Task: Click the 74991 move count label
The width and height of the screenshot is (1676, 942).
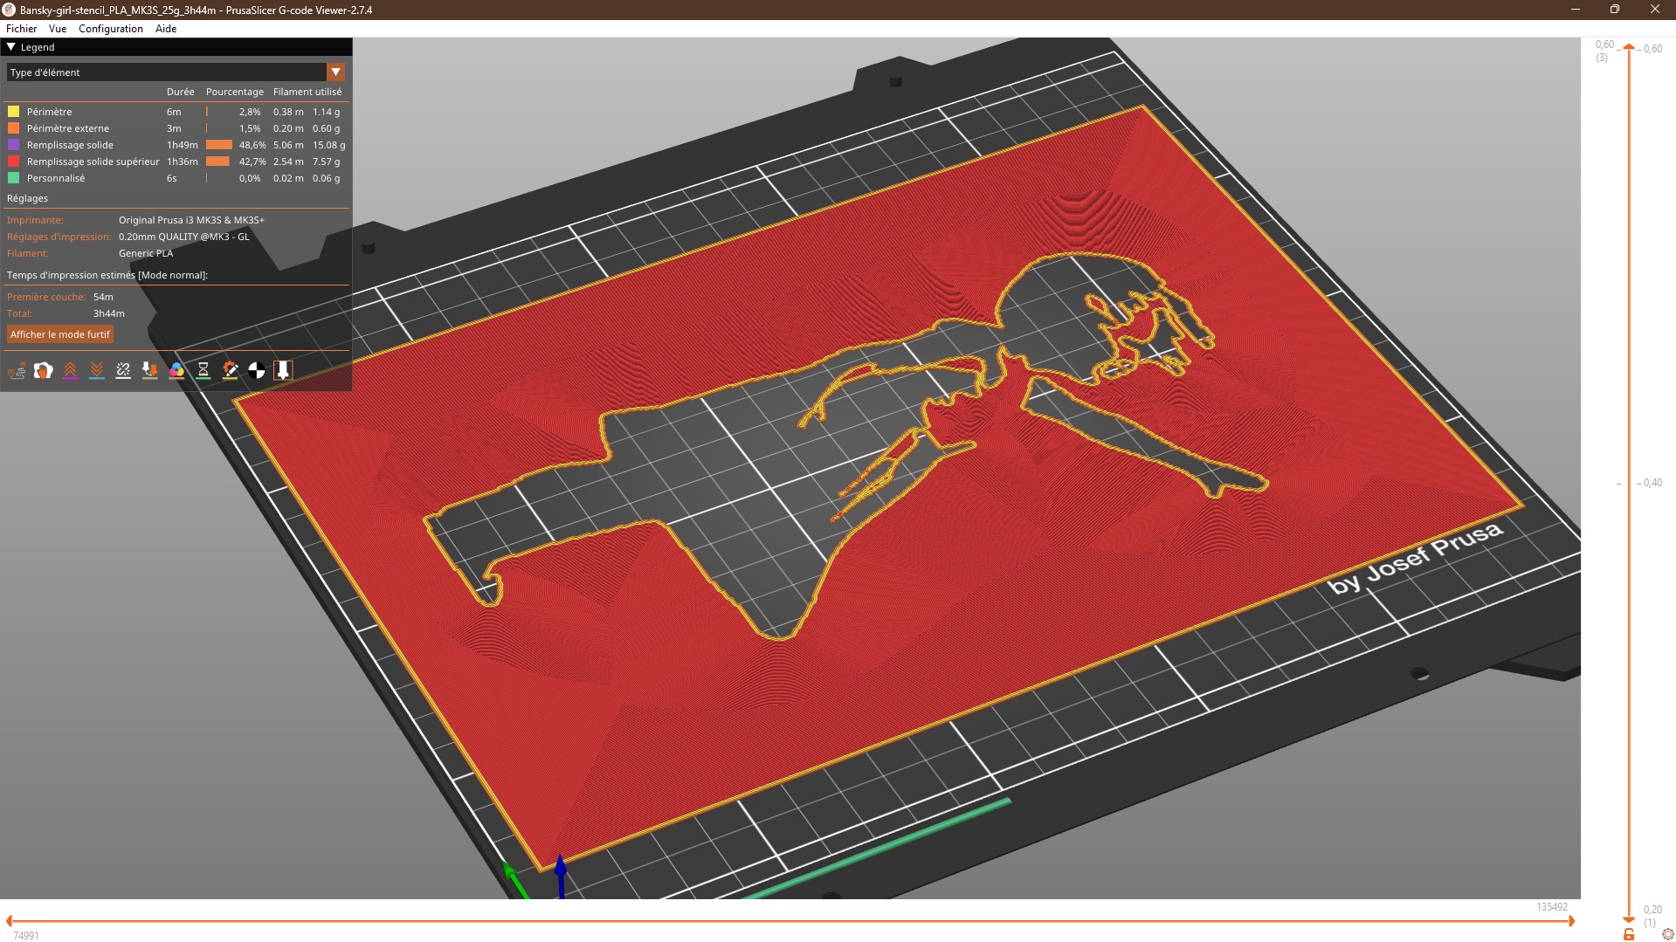Action: click(x=26, y=936)
